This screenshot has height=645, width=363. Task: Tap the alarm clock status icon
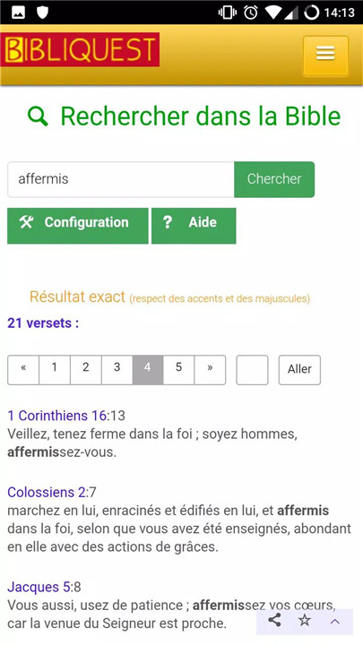click(251, 13)
